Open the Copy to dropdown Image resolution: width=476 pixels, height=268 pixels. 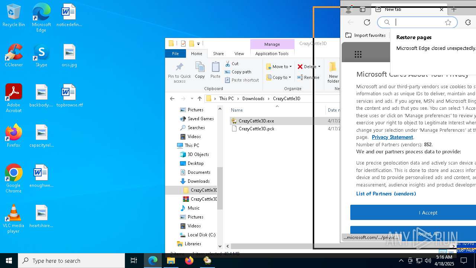[x=279, y=77]
